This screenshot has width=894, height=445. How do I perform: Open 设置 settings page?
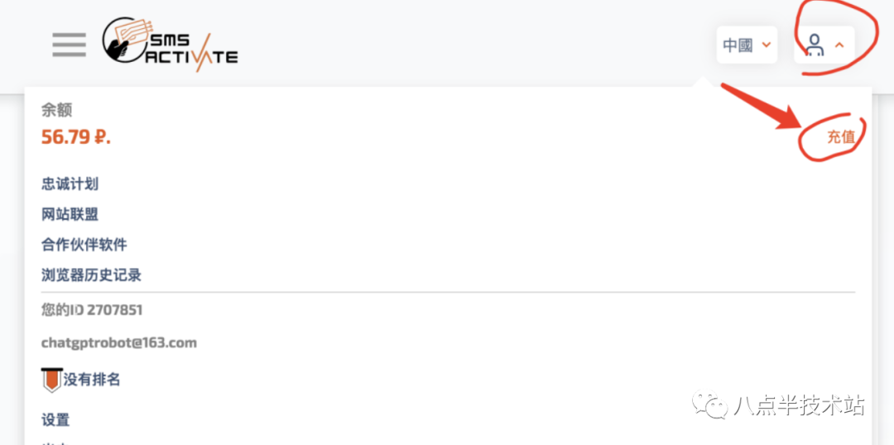click(x=55, y=419)
